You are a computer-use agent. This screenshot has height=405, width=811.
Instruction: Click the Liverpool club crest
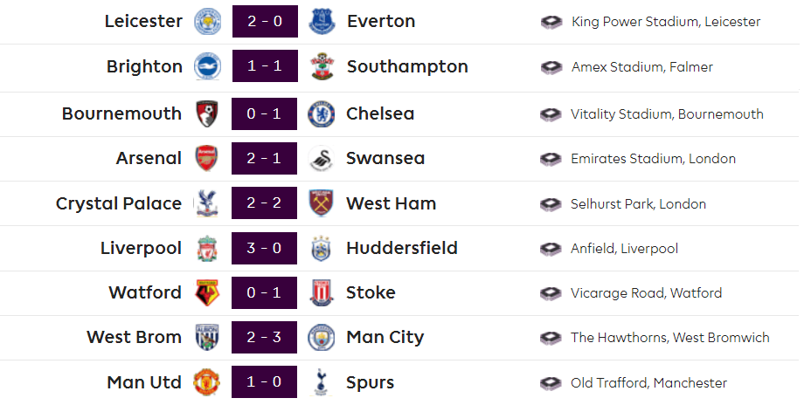click(x=207, y=249)
